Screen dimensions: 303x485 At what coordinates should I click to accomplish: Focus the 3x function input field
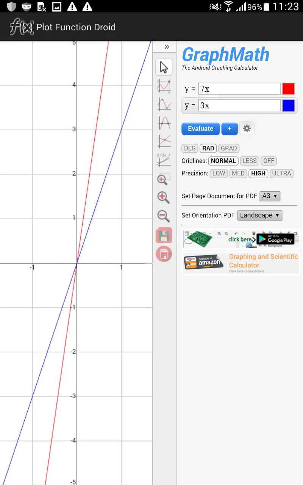240,106
